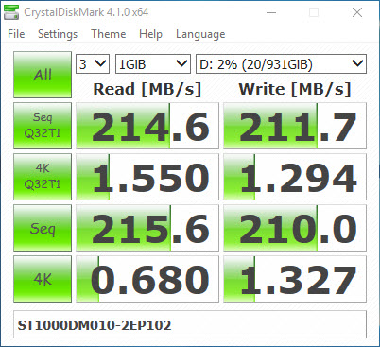Viewport: 380px width, 347px height.
Task: Select the 4K Q32T1 read result 1.550
Action: [x=147, y=177]
